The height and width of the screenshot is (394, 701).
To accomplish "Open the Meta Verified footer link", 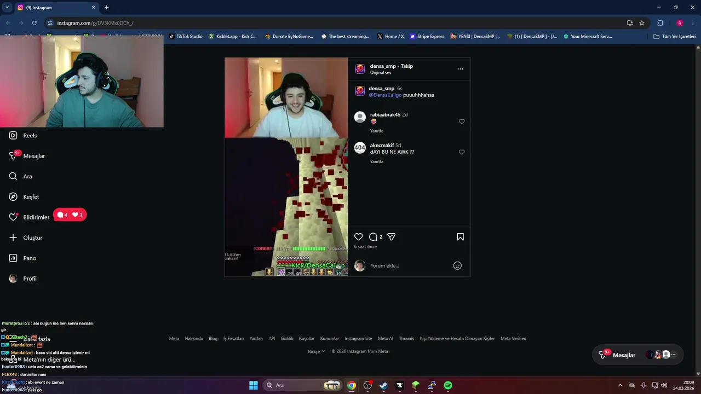I will [513, 339].
